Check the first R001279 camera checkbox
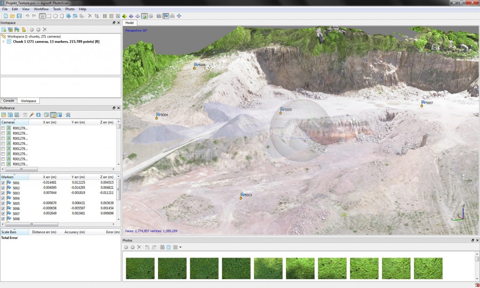 pos(3,128)
